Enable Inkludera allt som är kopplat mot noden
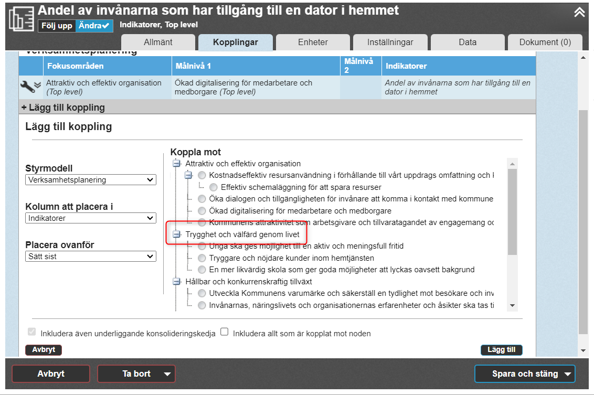Image resolution: width=594 pixels, height=395 pixels. coord(225,332)
